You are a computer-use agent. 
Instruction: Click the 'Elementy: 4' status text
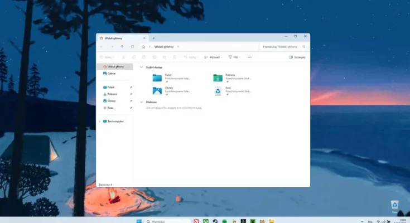pyautogui.click(x=105, y=185)
